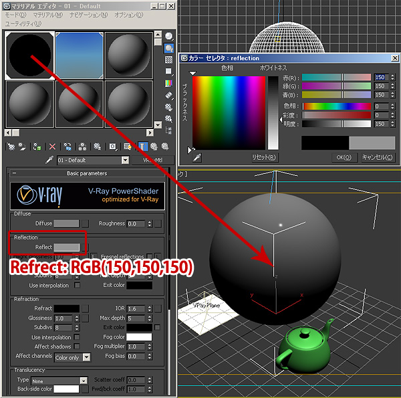This screenshot has width=401, height=398.
Task: Open the Reflect color swatch
Action: coord(66,247)
